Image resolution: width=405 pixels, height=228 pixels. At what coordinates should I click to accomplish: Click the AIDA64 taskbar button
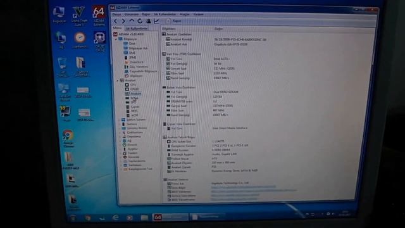[x=170, y=217]
